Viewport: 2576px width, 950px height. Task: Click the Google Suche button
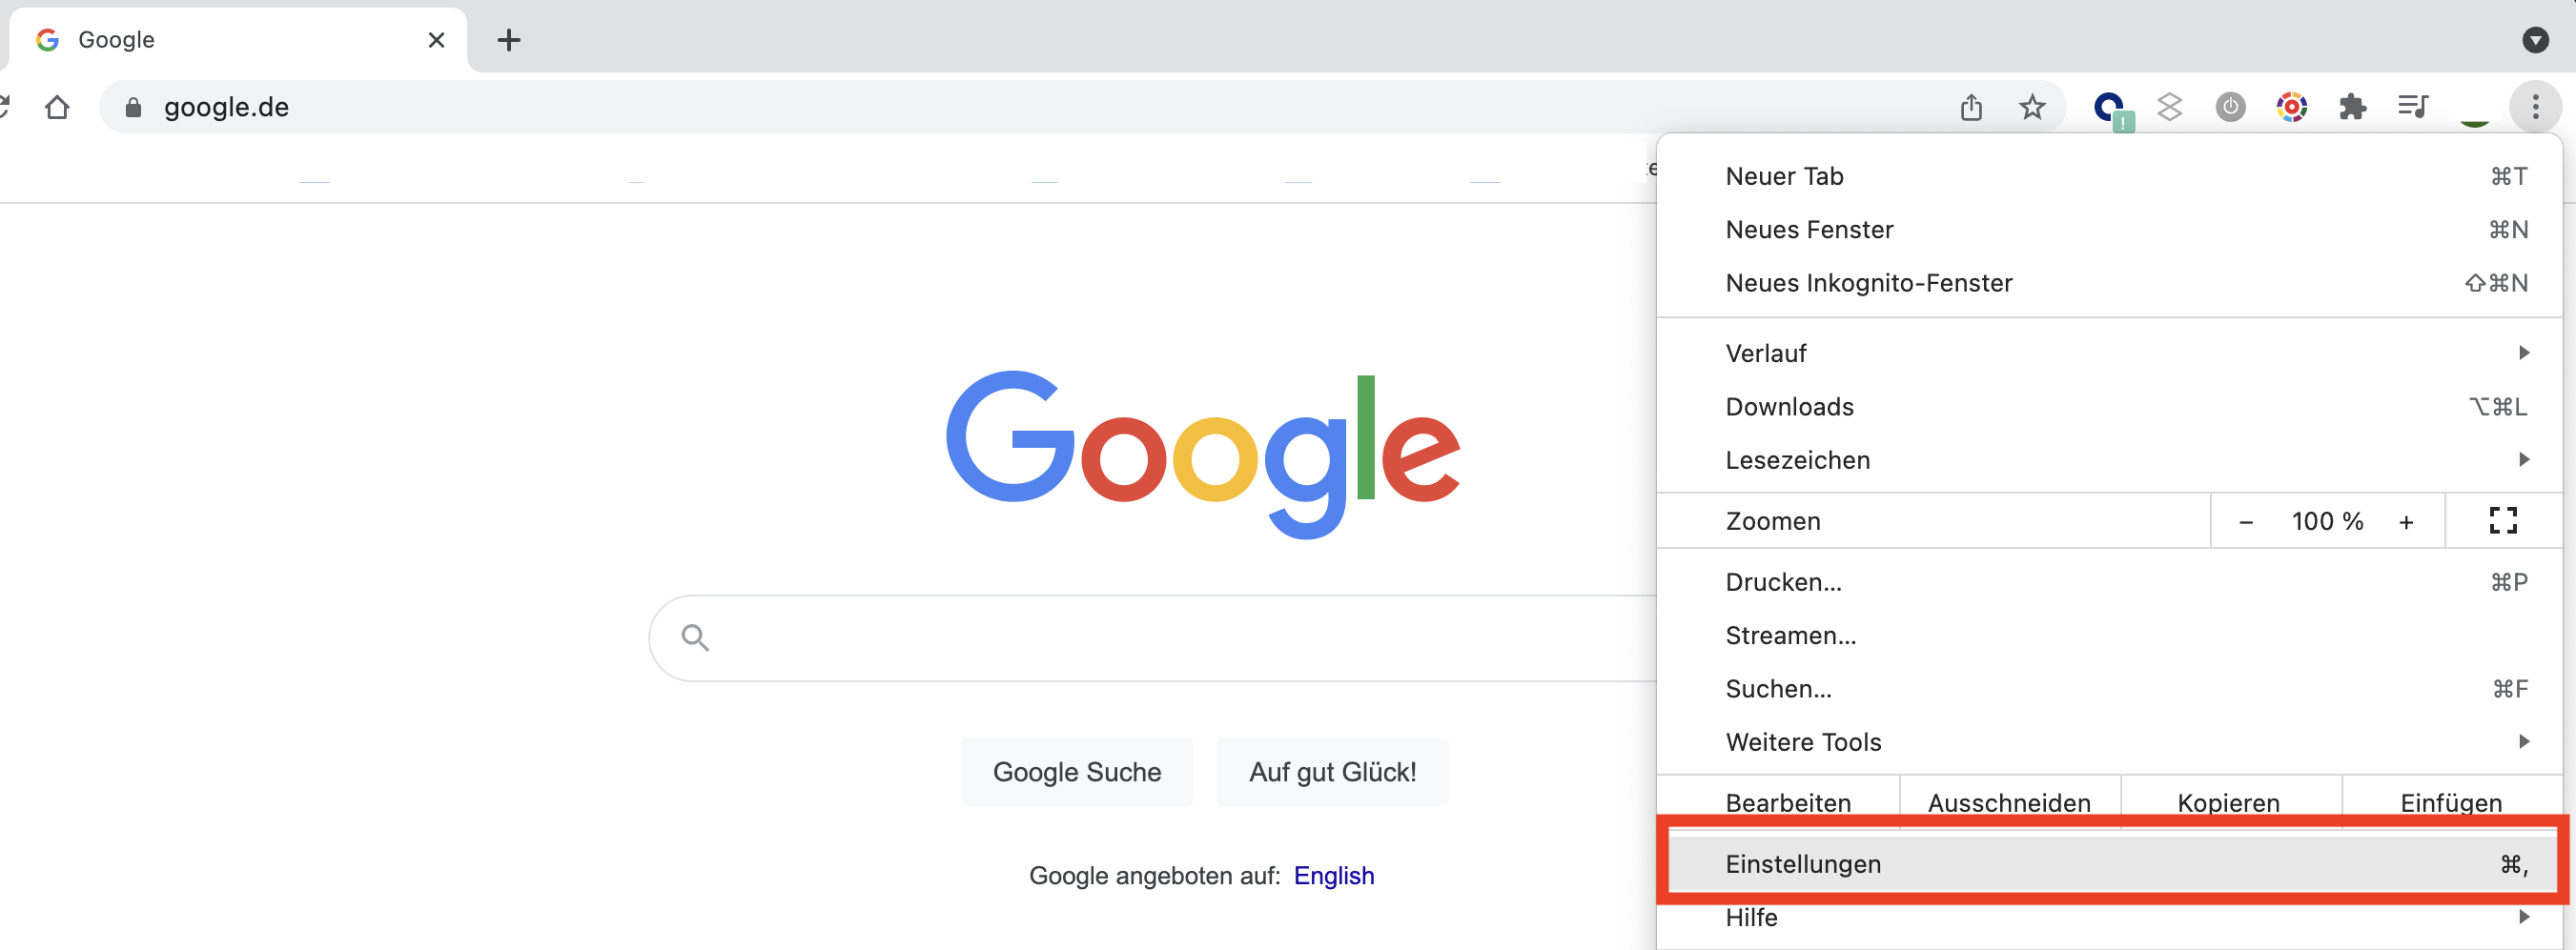1077,772
